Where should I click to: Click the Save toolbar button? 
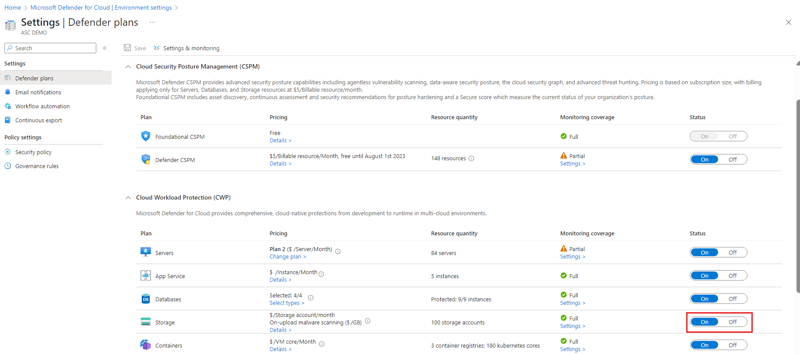coord(135,48)
